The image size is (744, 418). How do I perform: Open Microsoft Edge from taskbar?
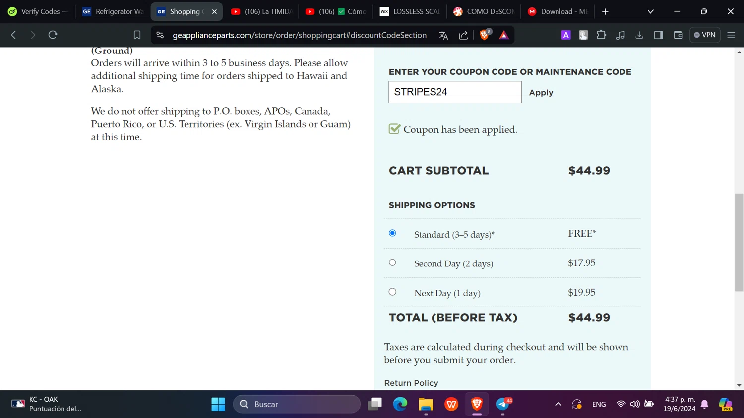point(400,404)
